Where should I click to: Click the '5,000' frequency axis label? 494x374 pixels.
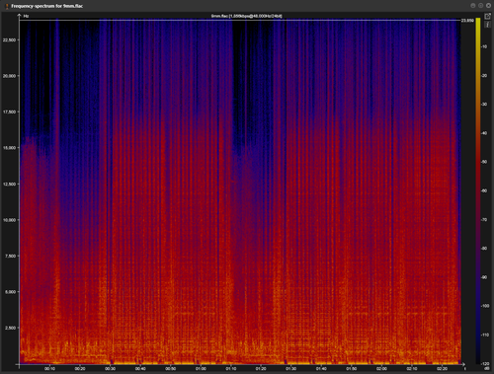(10, 292)
